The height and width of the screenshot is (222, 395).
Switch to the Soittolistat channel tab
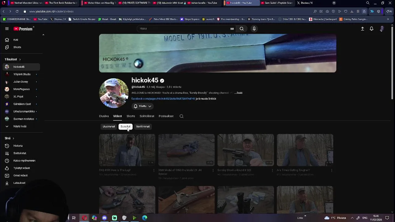pos(147,116)
